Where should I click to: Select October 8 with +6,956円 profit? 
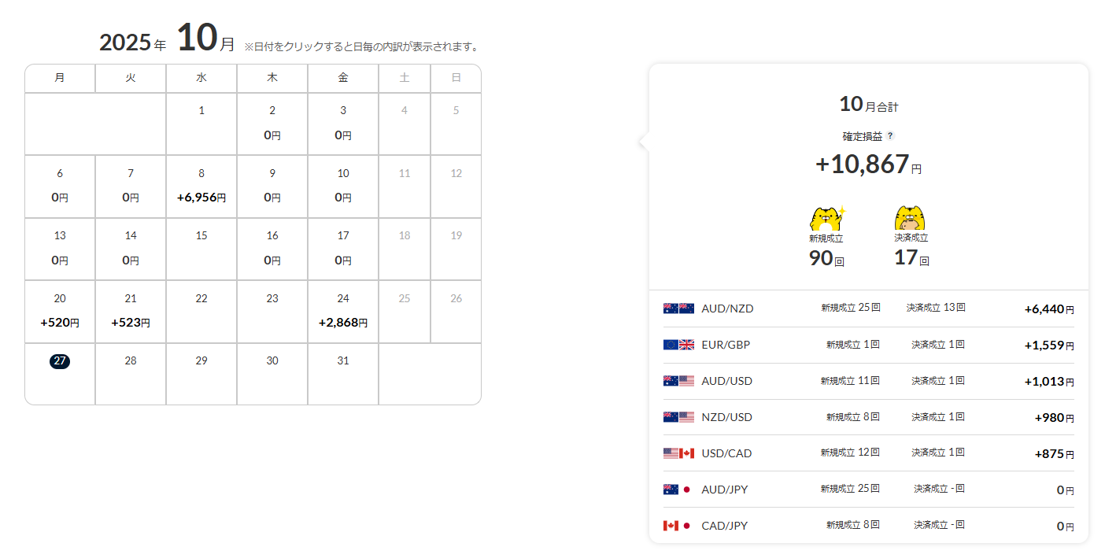pos(201,187)
